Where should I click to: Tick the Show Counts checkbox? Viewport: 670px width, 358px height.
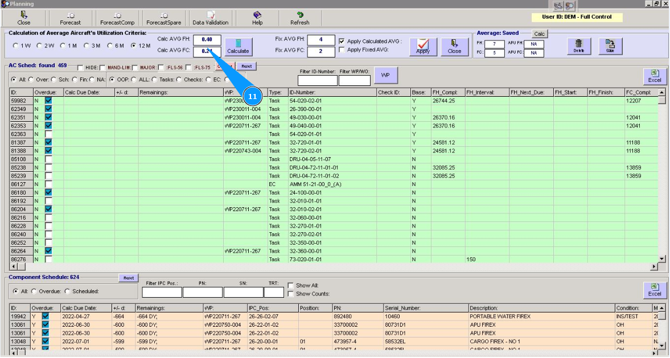pyautogui.click(x=291, y=294)
